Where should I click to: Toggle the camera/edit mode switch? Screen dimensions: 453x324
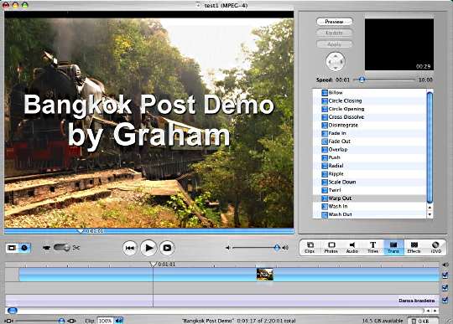[x=61, y=248]
